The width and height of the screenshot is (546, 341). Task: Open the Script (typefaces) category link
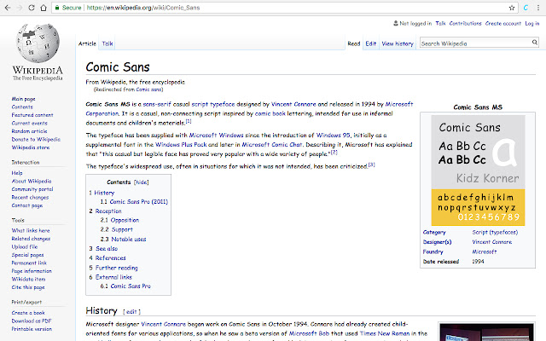tap(495, 232)
